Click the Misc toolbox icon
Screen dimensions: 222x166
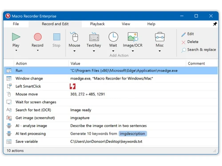point(159,37)
